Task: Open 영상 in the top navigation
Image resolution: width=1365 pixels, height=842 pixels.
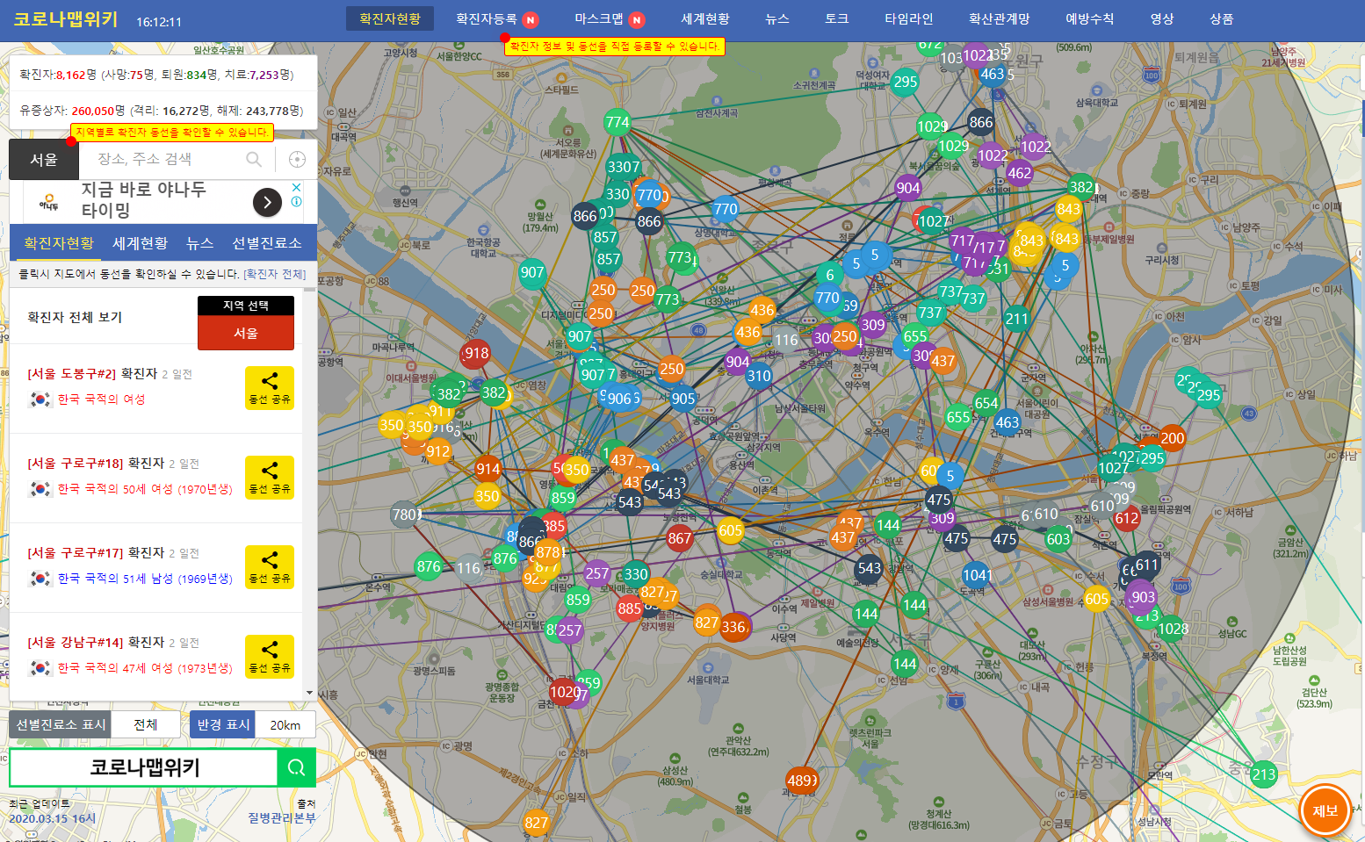Action: 1162,18
